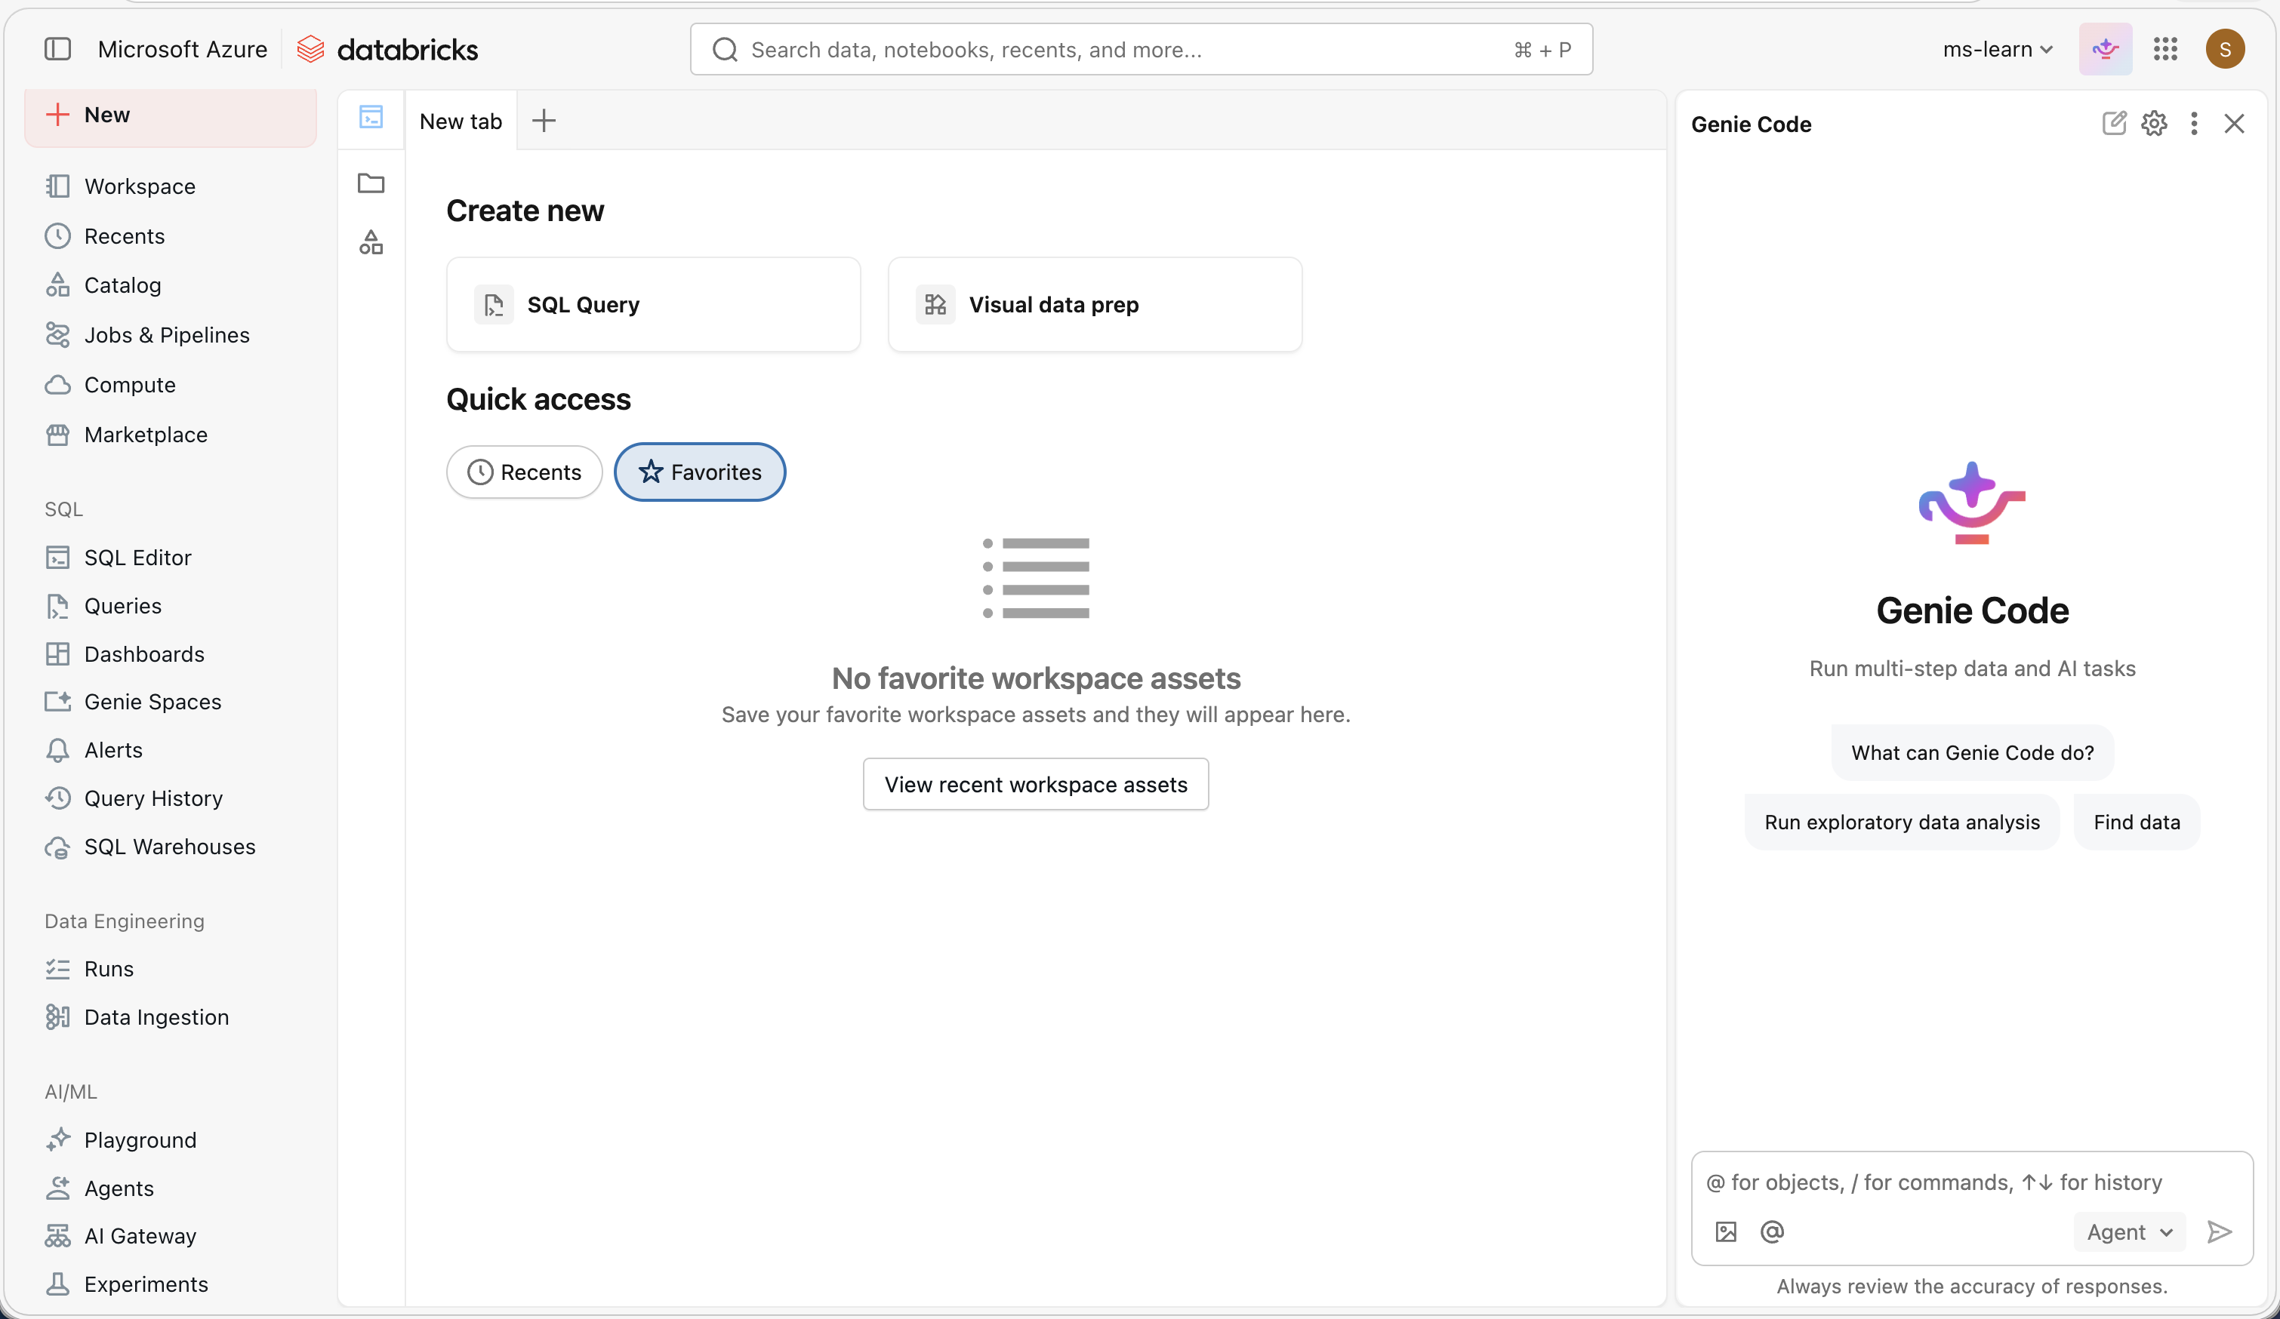Viewport: 2280px width, 1319px height.
Task: Open Jobs & Pipelines
Action: [x=170, y=334]
